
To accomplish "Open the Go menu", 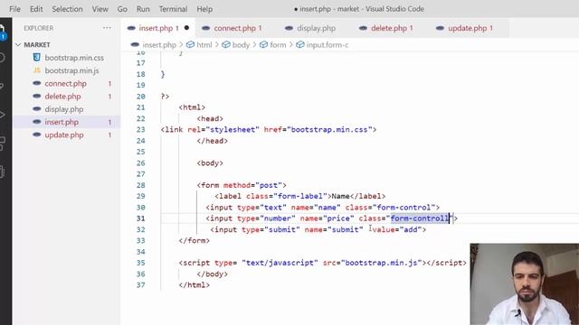I will pos(122,9).
